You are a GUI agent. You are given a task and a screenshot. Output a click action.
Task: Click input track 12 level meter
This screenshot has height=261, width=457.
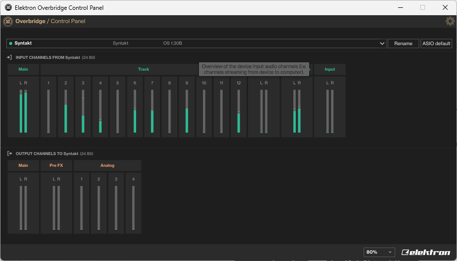coord(239,107)
